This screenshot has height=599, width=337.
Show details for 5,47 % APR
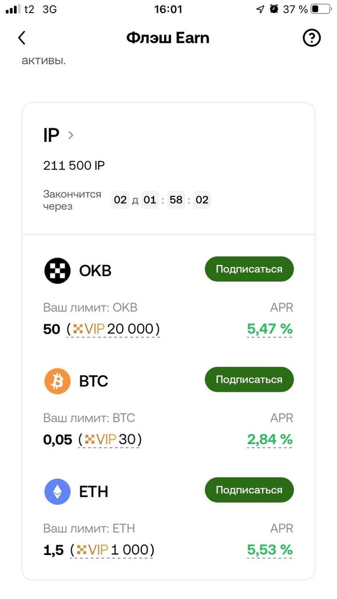(270, 329)
